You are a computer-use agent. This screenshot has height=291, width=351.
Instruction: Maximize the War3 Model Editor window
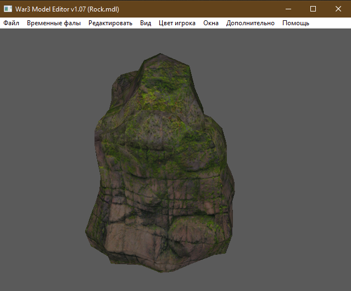(x=313, y=9)
